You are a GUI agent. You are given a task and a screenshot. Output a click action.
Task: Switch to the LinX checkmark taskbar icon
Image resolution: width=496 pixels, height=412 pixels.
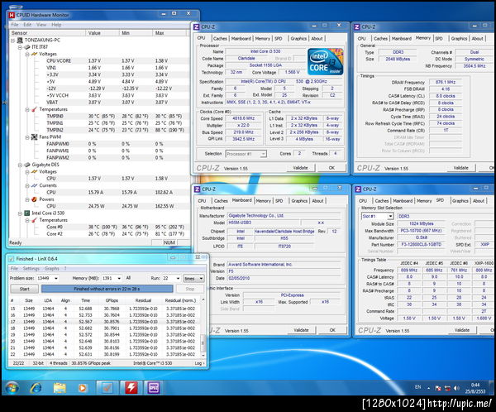pos(107,387)
